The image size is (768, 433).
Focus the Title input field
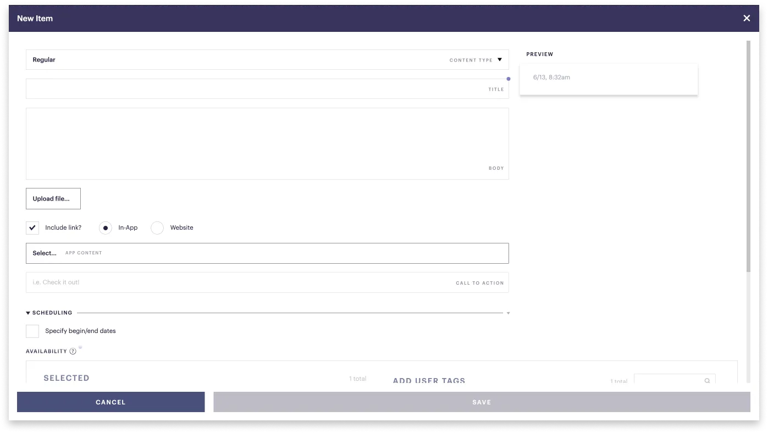point(267,89)
